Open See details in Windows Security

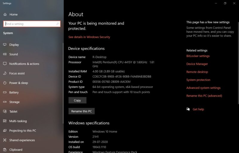tap(89, 37)
